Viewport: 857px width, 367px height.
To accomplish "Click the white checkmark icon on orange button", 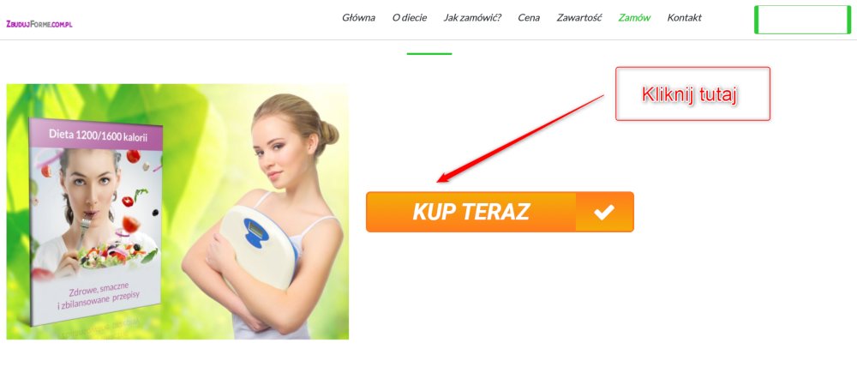I will (604, 212).
